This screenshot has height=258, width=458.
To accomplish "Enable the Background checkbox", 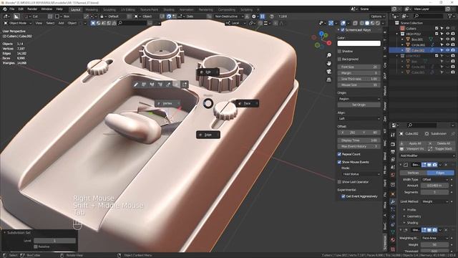I will (339, 59).
